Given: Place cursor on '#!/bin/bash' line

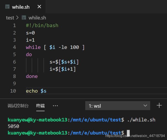Looking at the screenshot, I should click(42, 25).
